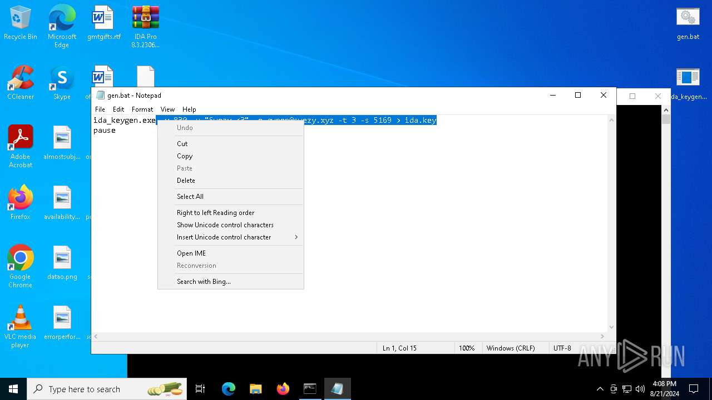This screenshot has width=712, height=400.
Task: Click Notepad vertical scrollbar down arrow
Action: coord(611,327)
